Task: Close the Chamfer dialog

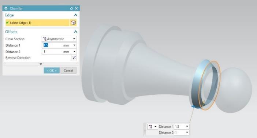Action: [77, 8]
